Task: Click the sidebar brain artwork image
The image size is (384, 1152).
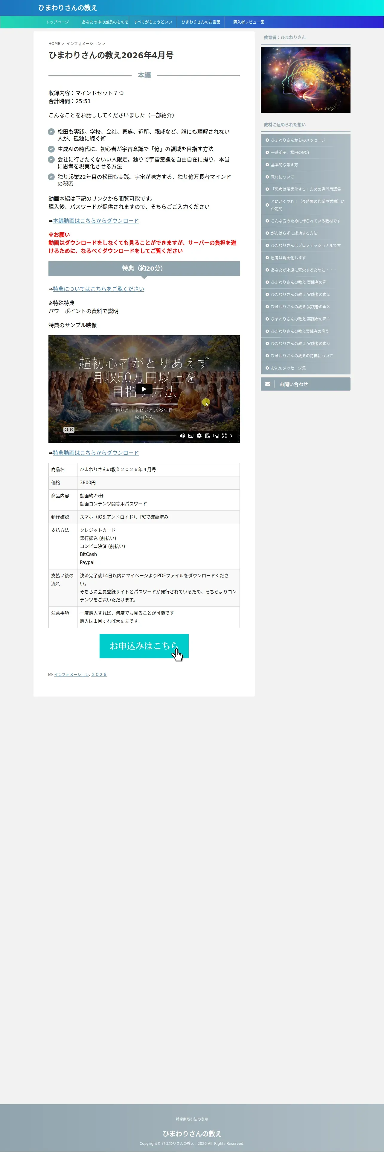Action: tap(305, 80)
